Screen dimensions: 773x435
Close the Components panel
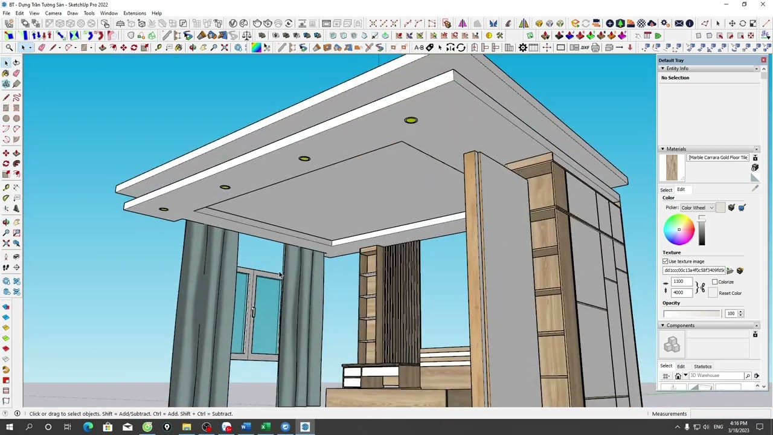pyautogui.click(x=756, y=326)
